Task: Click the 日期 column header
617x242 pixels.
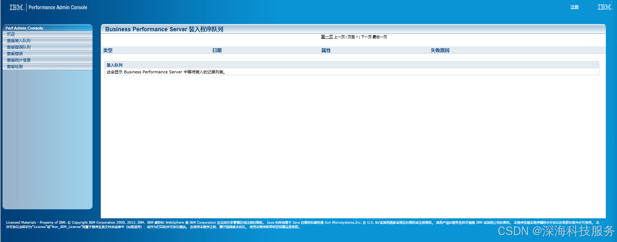Action: click(217, 50)
